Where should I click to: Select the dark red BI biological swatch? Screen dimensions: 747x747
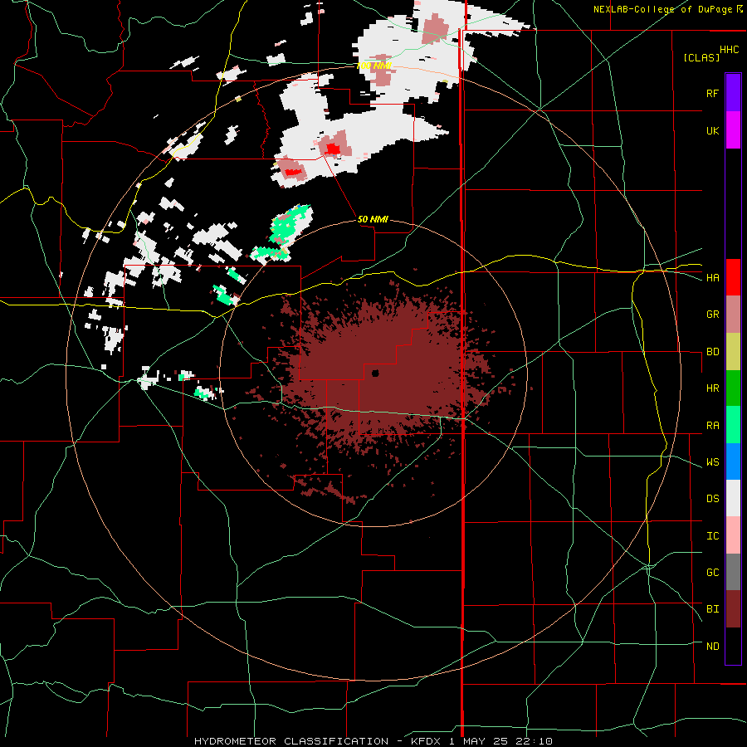(733, 609)
